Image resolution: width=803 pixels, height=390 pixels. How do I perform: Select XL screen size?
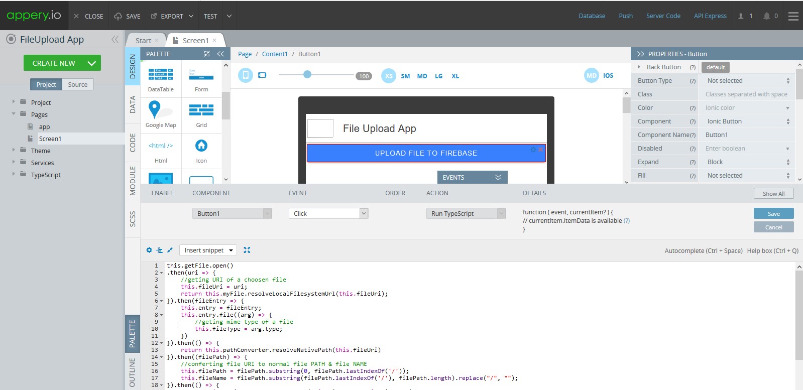[455, 76]
